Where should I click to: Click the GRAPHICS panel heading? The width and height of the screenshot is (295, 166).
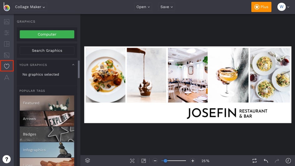26,22
